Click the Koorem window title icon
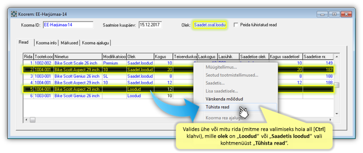Viewport: 363px width, 153px height. pyautogui.click(x=14, y=14)
